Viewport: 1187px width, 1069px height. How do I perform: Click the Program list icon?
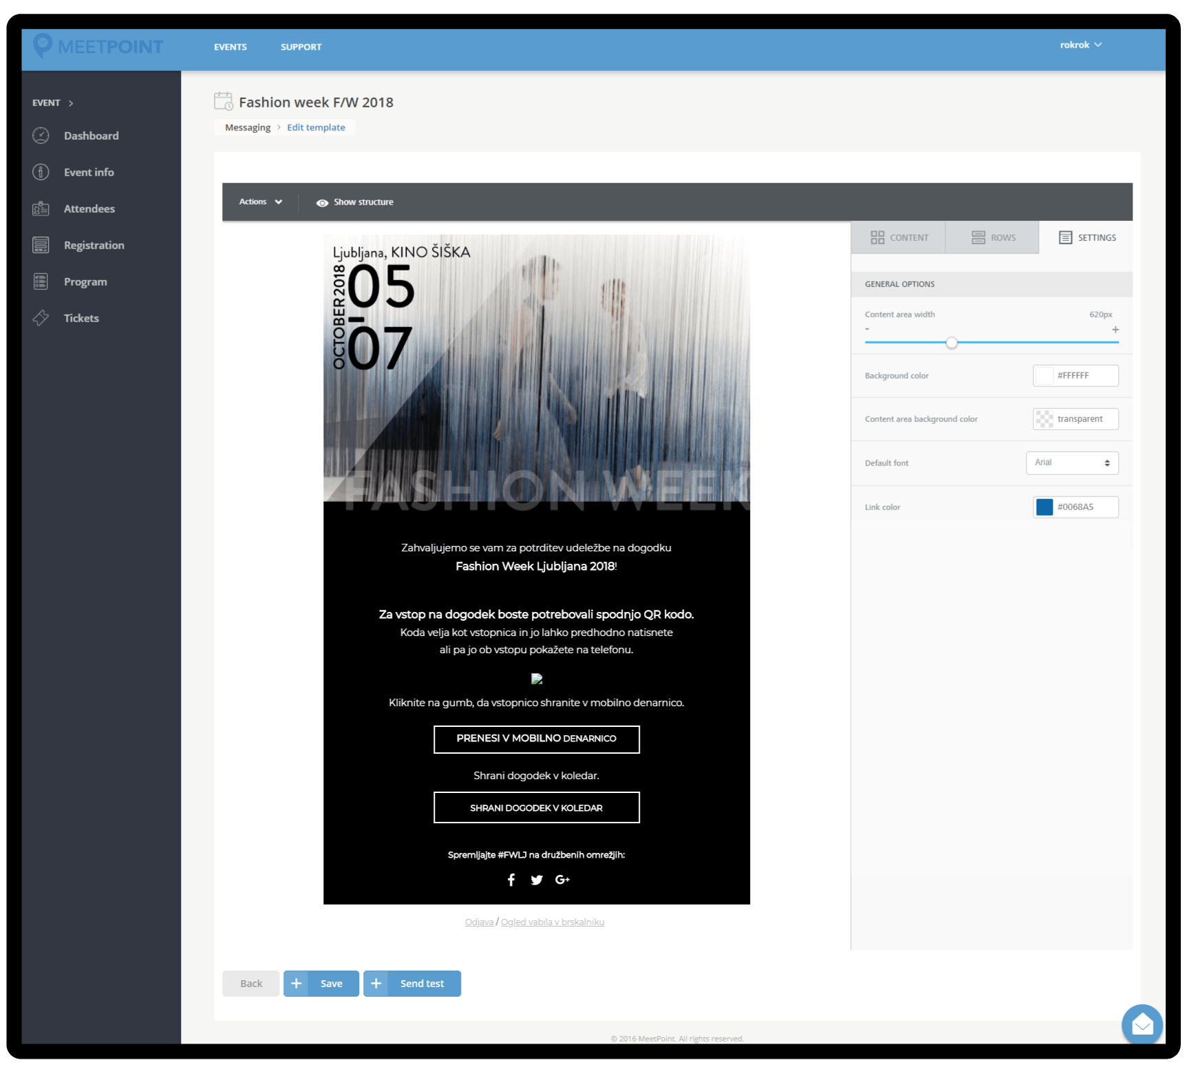tap(41, 282)
